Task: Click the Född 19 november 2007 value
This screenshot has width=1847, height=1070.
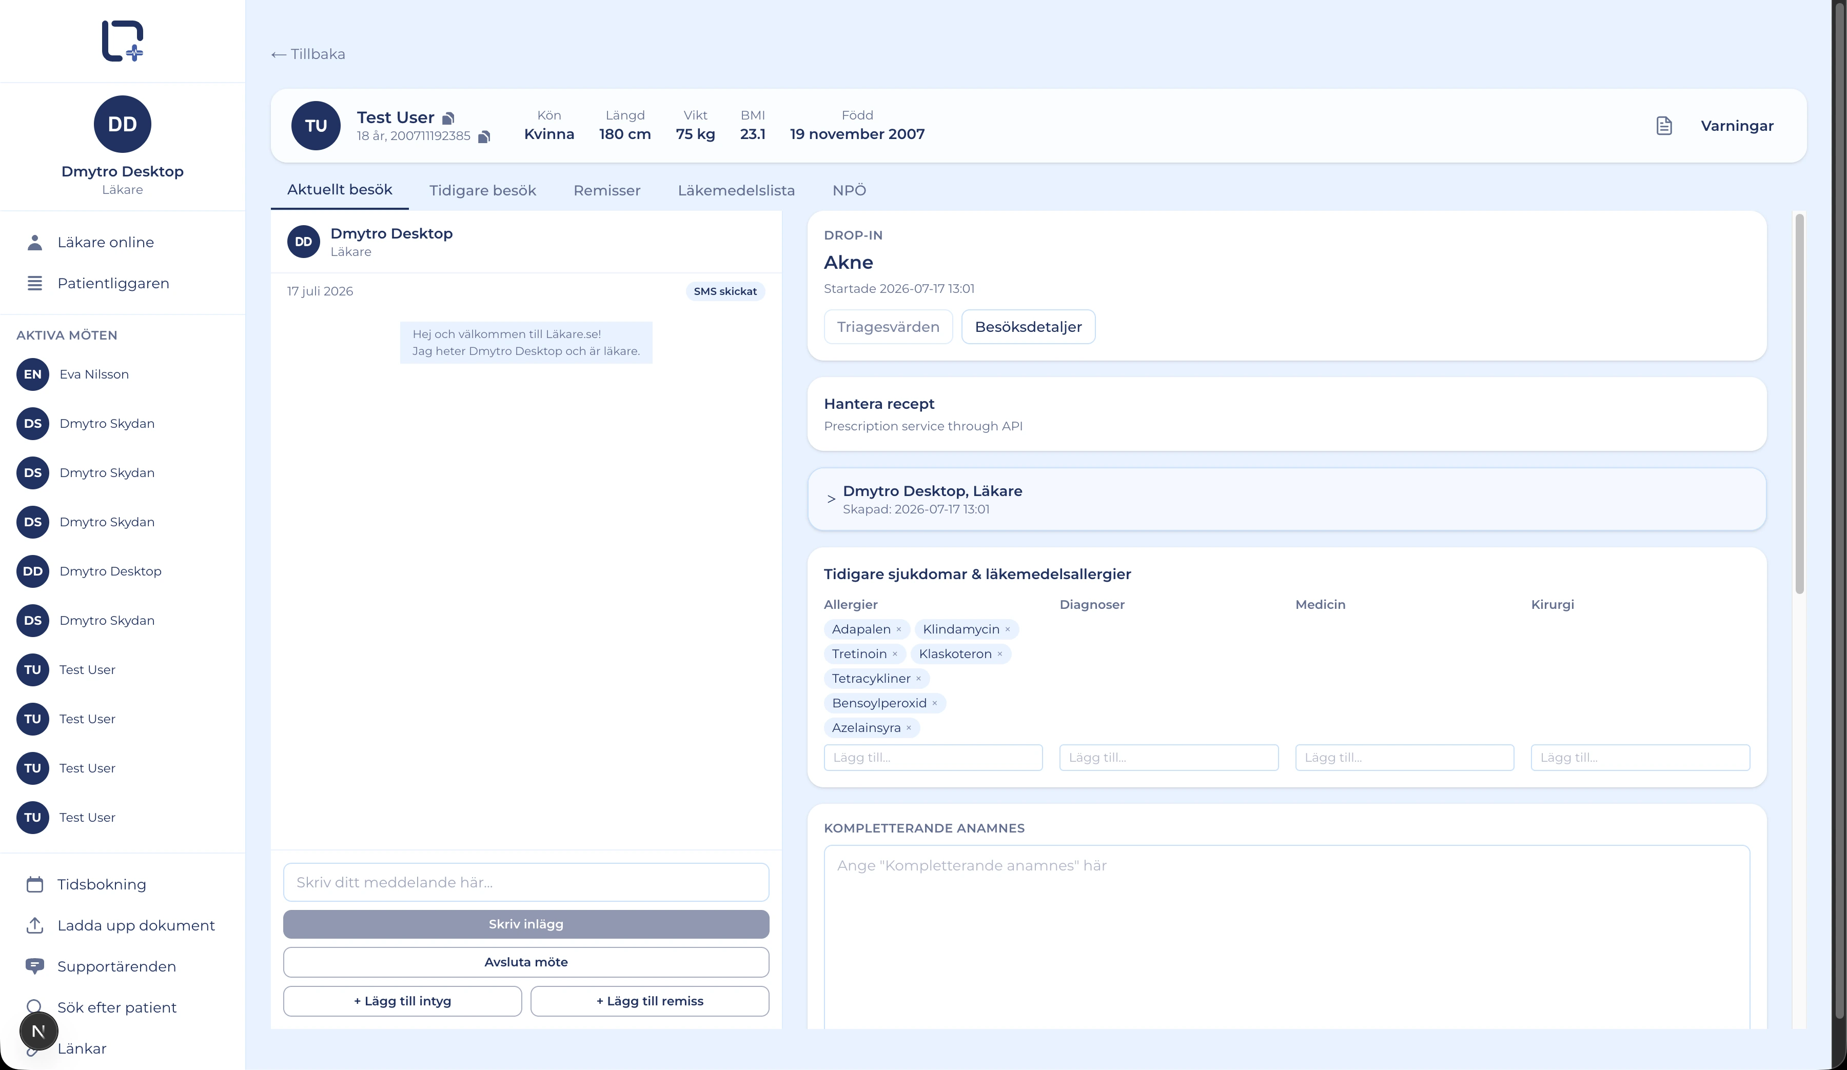Action: [x=857, y=134]
